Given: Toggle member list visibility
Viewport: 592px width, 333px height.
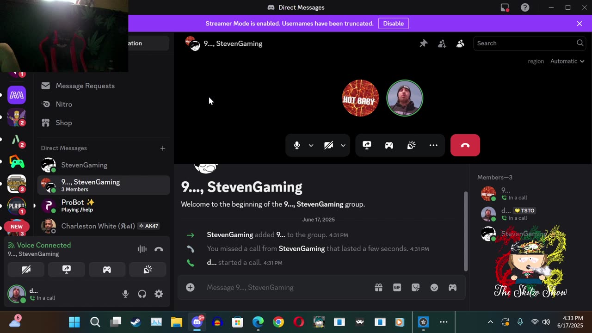Looking at the screenshot, I should click(x=460, y=43).
